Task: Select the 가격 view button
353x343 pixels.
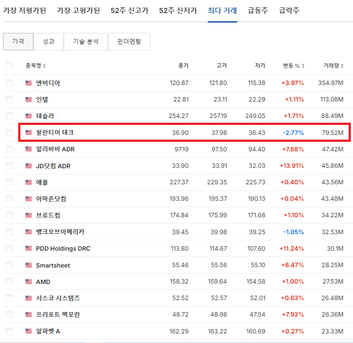Action: (x=18, y=42)
